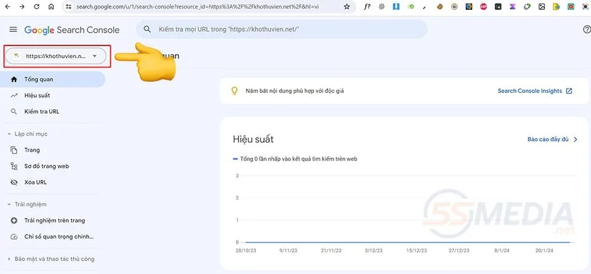Open the pencil color picker extension
Screen dimensions: 591x274
(x=425, y=6)
